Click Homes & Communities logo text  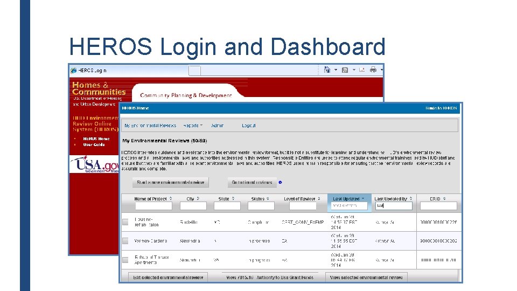click(x=99, y=88)
